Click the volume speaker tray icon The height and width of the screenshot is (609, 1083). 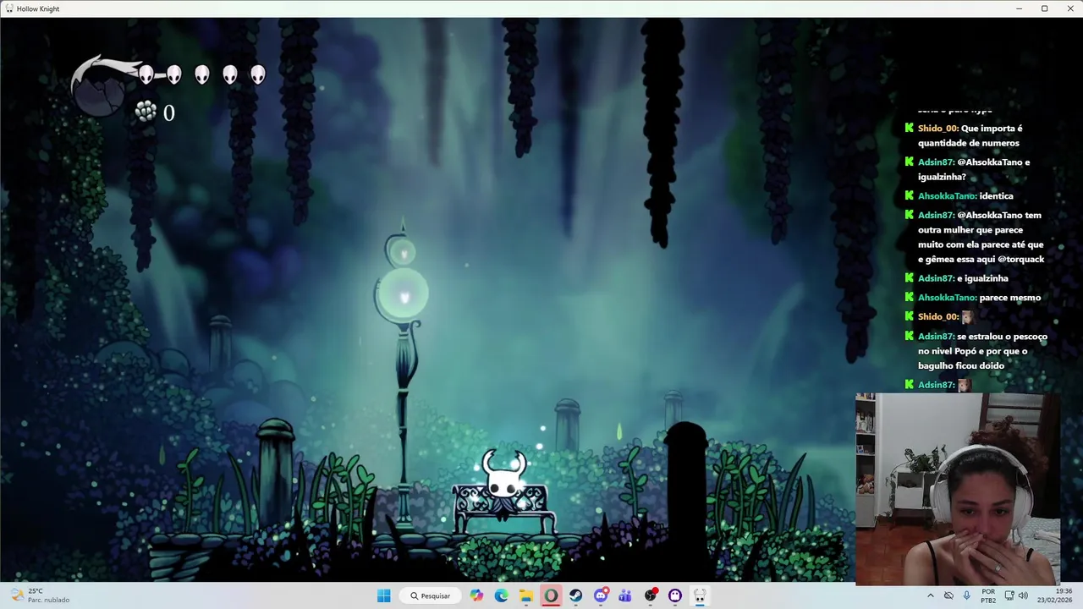pyautogui.click(x=1023, y=595)
